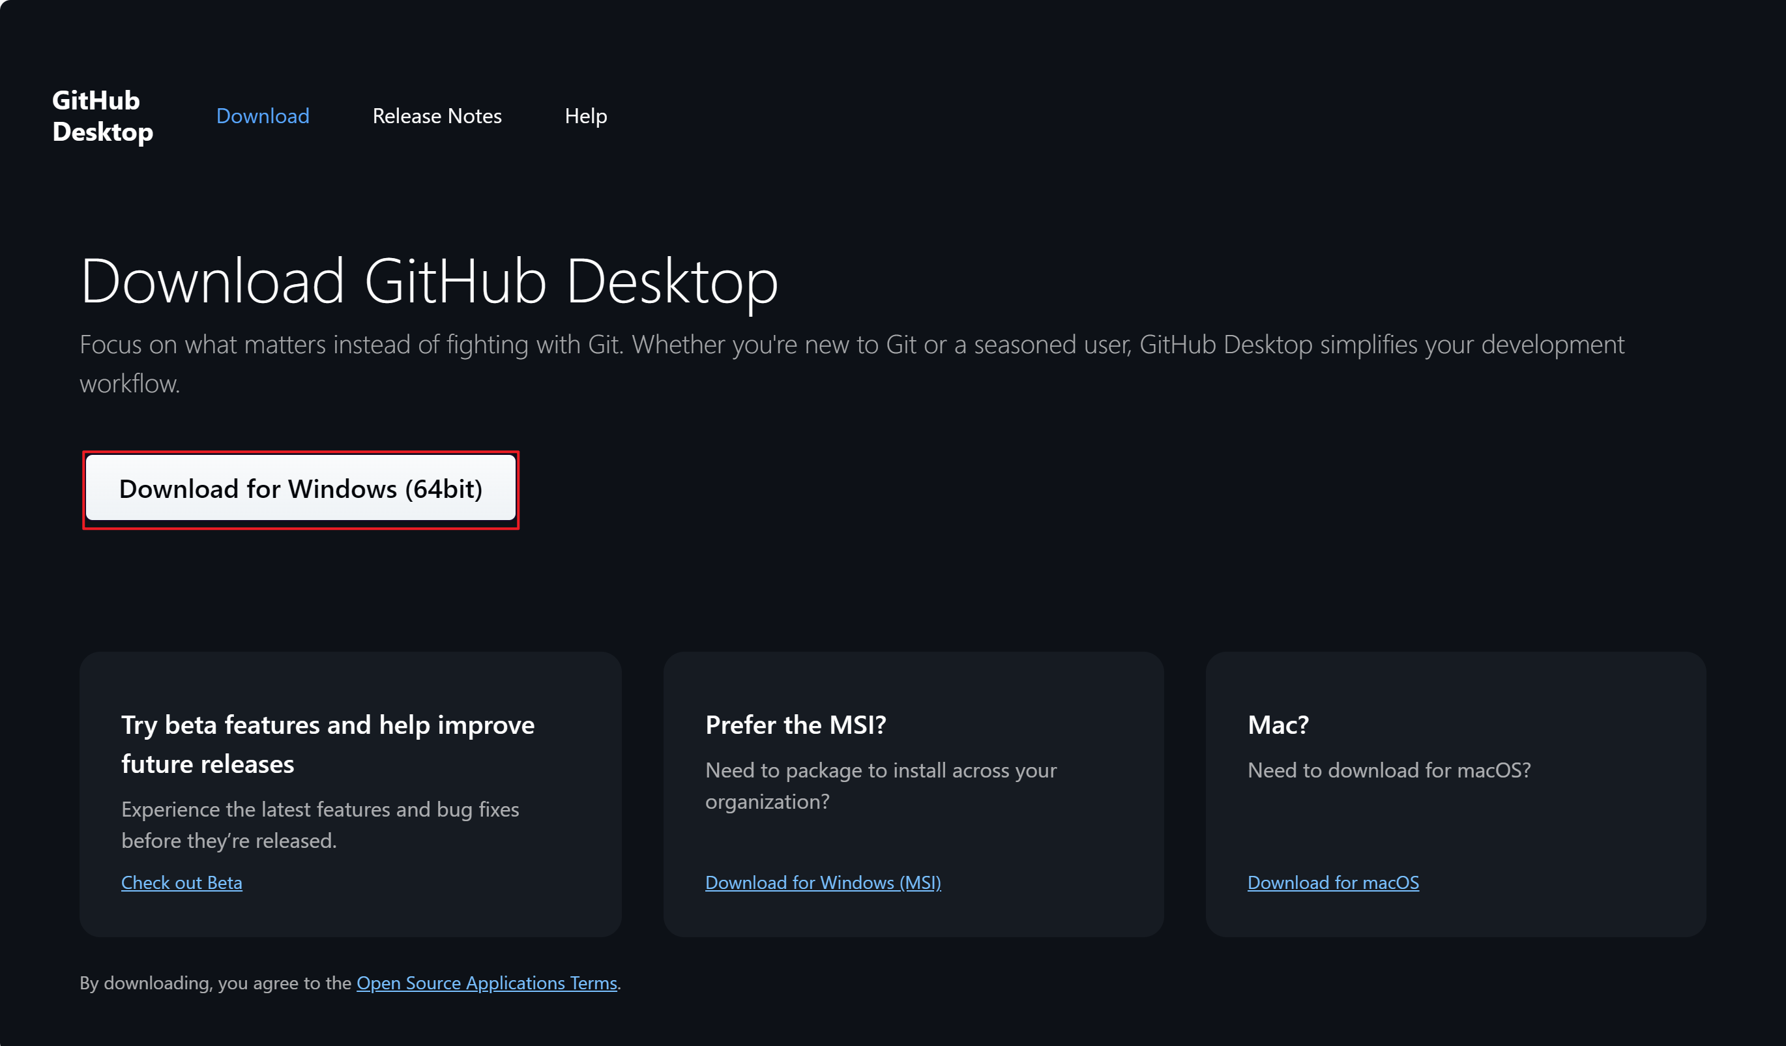Click the Download for macOS link
1786x1046 pixels.
tap(1332, 882)
